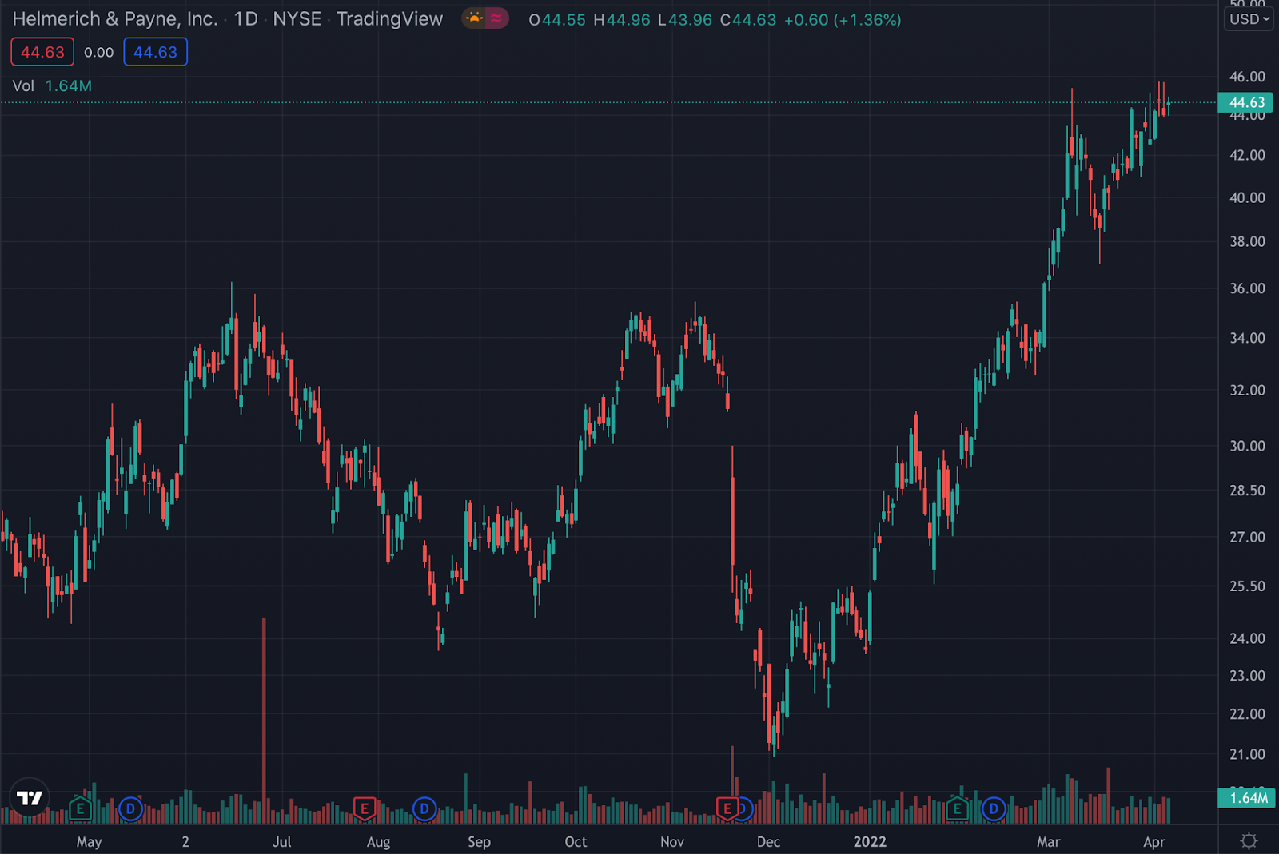
Task: Click the 42.00 price axis label
Action: (1247, 155)
